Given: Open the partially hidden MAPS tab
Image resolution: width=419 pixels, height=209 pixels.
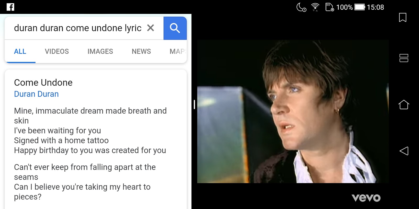Looking at the screenshot, I should [178, 51].
